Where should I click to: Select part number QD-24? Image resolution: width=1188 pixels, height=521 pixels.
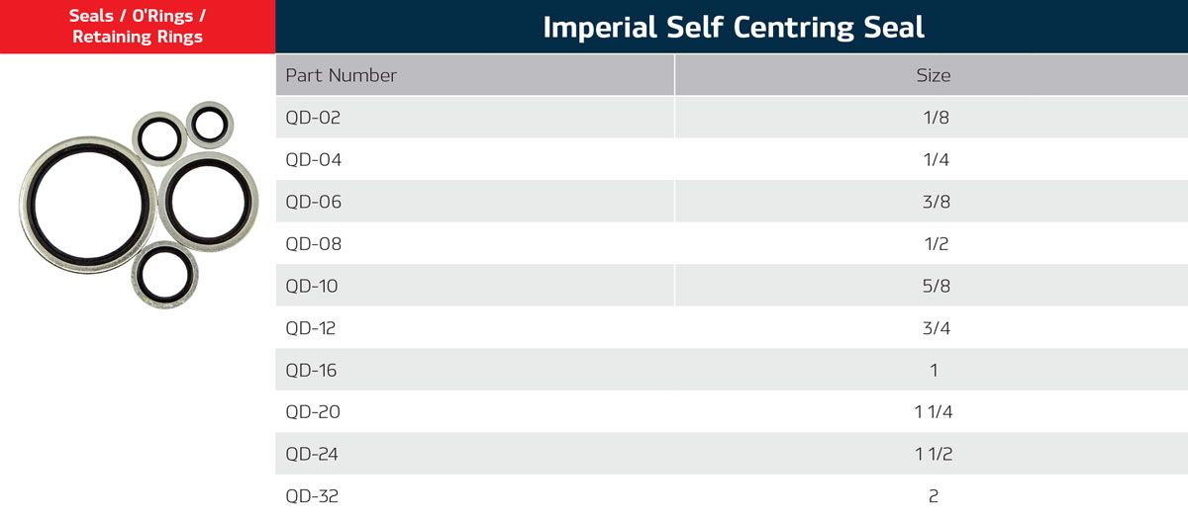[313, 455]
